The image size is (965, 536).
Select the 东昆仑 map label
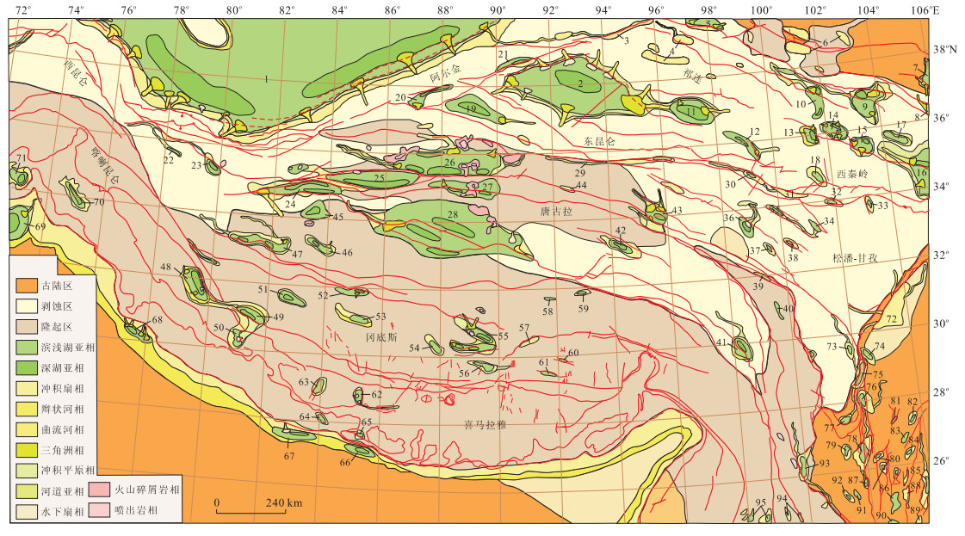pyautogui.click(x=599, y=142)
